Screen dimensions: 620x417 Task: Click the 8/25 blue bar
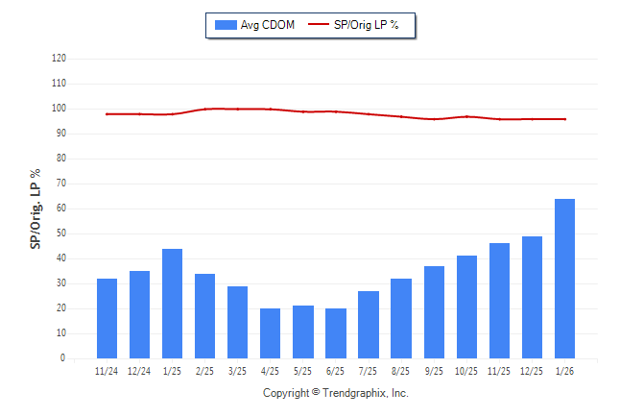click(x=401, y=318)
